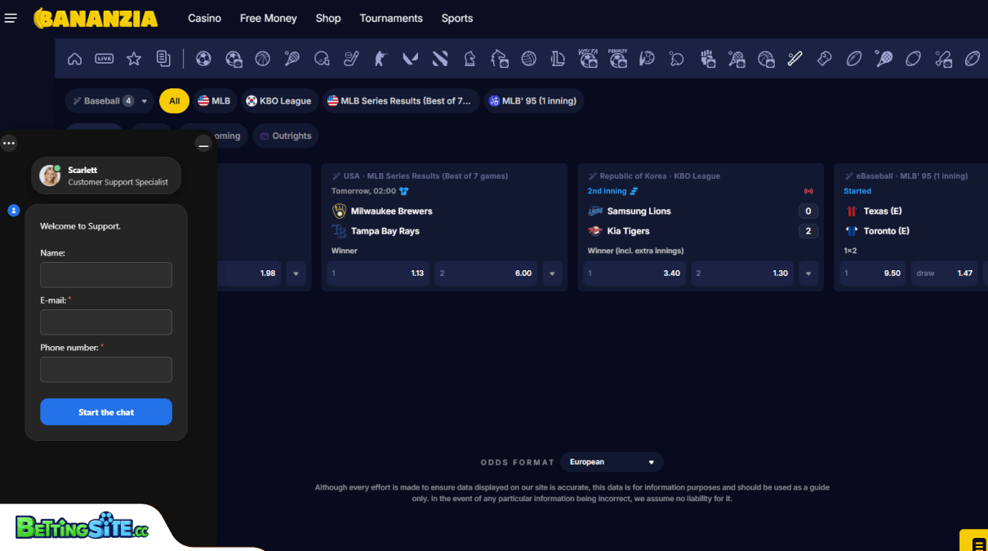Expand more markets for Samsung Lions match
This screenshot has width=988, height=551.
click(x=808, y=273)
